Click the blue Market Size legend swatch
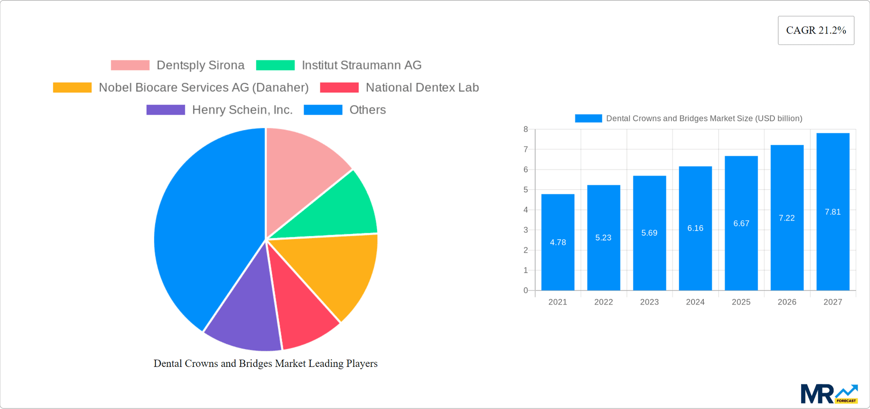870x409 pixels. coord(588,118)
